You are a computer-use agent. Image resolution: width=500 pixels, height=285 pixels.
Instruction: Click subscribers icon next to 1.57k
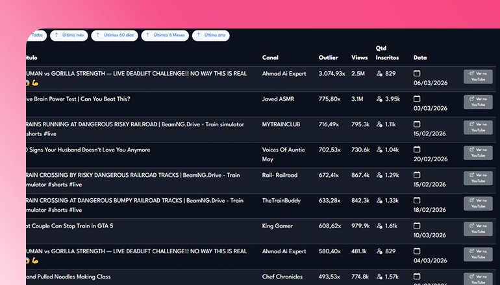[379, 277]
